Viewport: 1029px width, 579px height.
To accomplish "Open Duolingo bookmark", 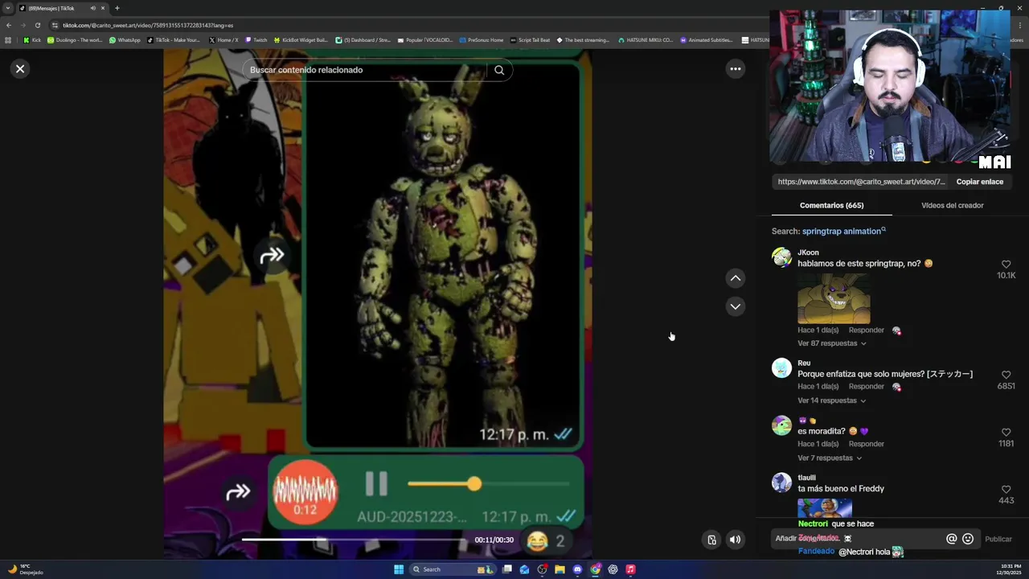I will pyautogui.click(x=75, y=39).
